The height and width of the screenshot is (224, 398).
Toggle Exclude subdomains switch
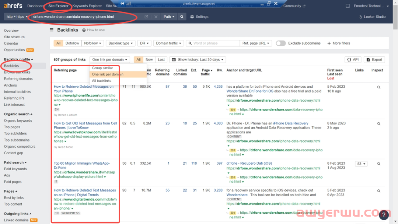(x=281, y=43)
